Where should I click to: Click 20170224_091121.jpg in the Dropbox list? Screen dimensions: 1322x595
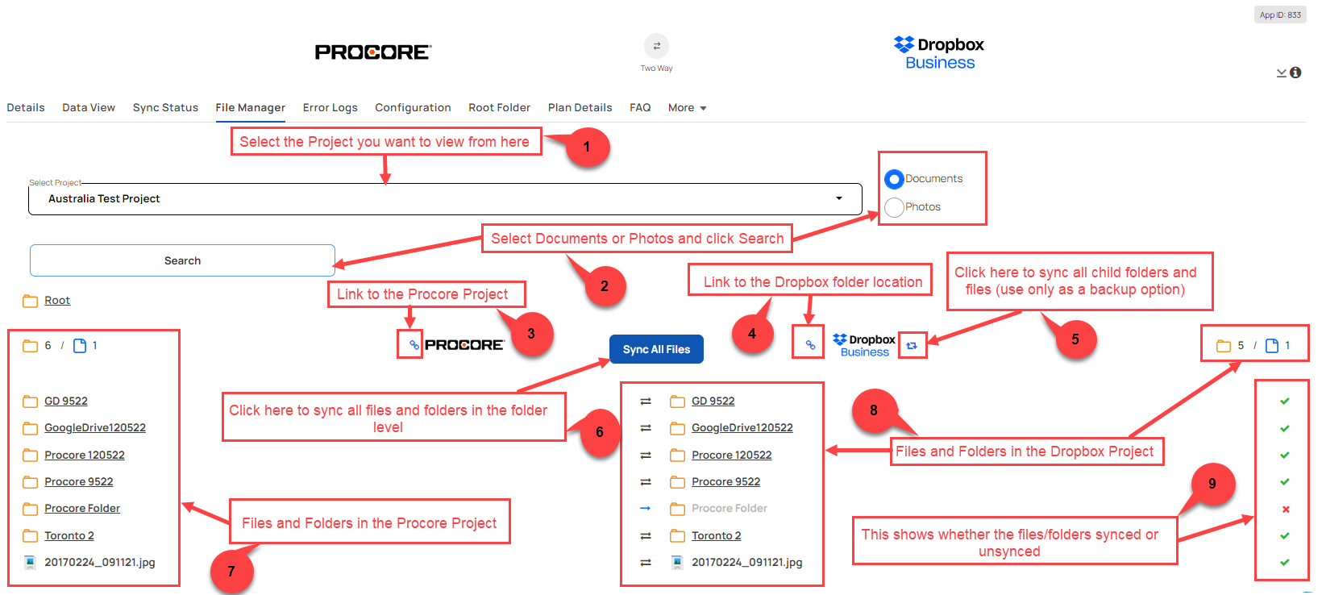click(x=747, y=563)
